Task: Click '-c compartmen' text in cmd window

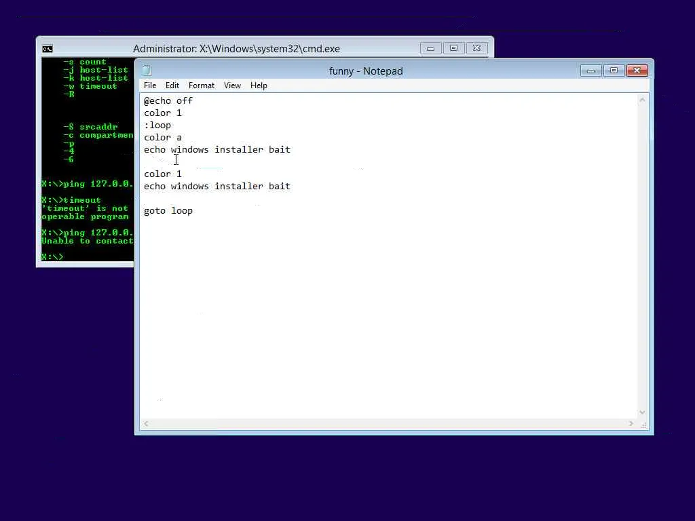Action: coord(98,135)
